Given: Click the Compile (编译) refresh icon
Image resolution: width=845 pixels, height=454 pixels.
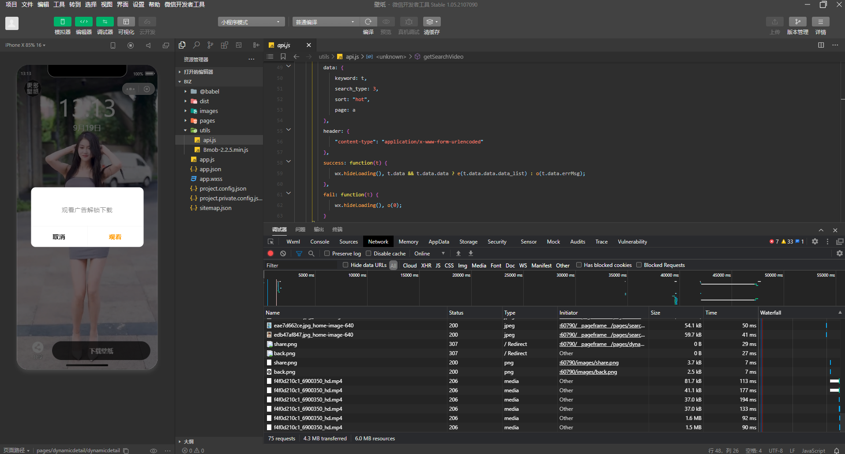Looking at the screenshot, I should point(368,22).
